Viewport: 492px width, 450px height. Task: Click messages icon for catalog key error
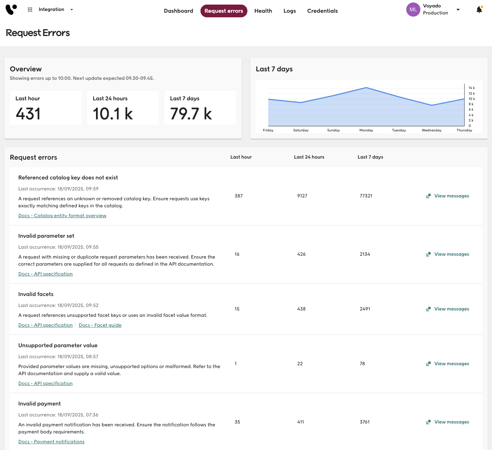[428, 196]
